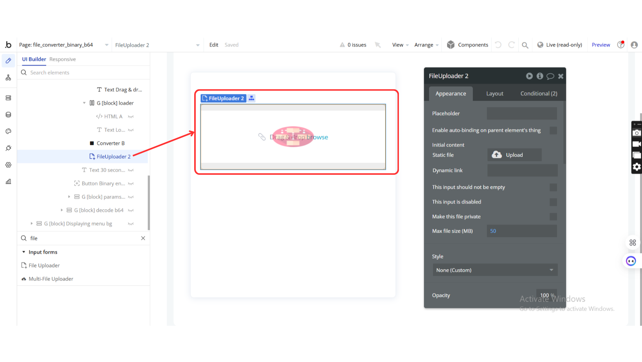
Task: Open the View dropdown menu
Action: click(x=400, y=45)
